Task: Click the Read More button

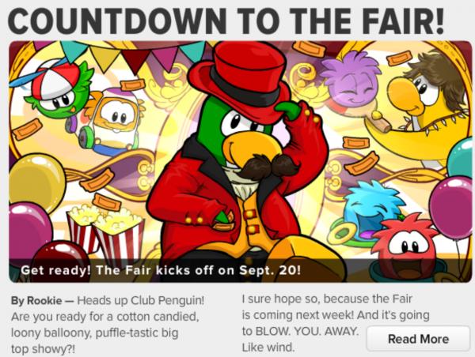Action: click(x=418, y=339)
